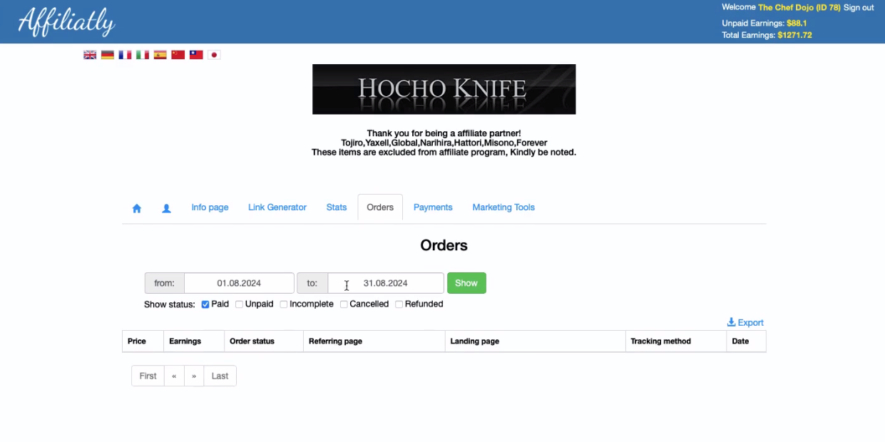Click the next page » button
The image size is (885, 442).
click(194, 376)
